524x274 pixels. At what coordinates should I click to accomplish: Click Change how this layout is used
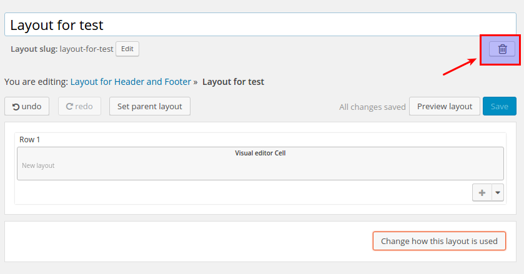(x=439, y=241)
